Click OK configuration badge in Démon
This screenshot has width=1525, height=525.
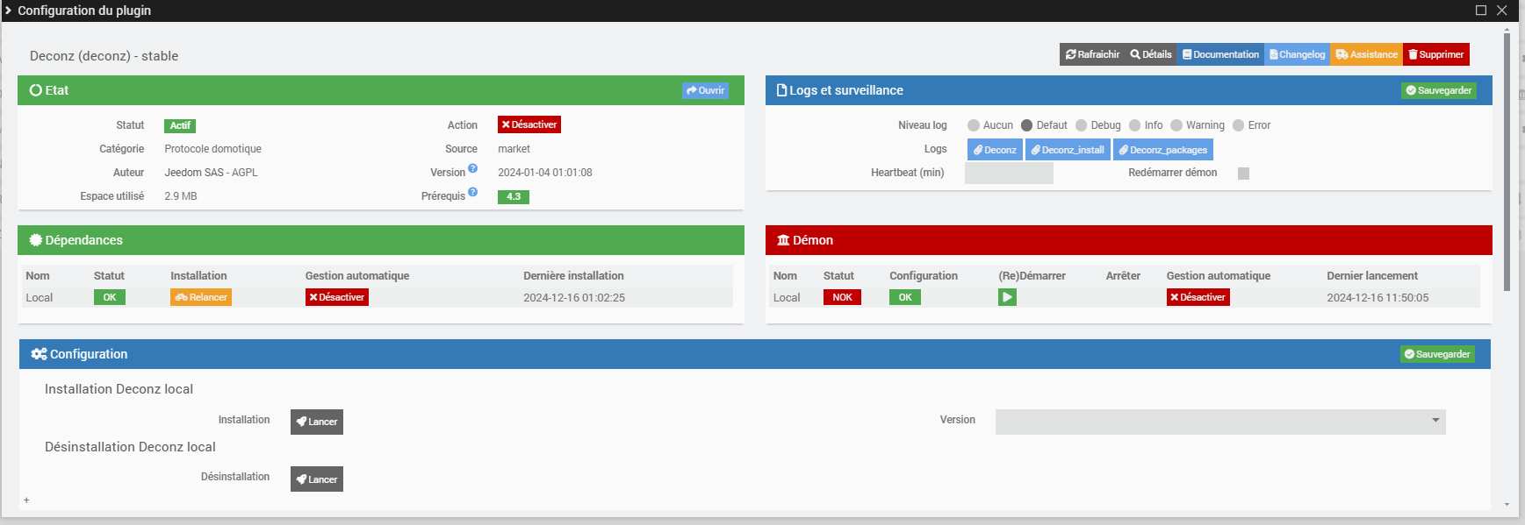click(905, 297)
